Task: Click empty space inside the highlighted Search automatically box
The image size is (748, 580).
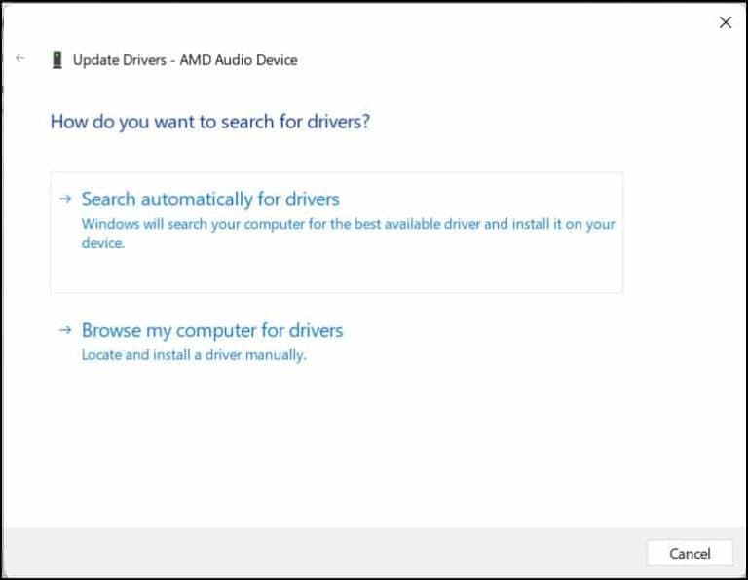Action: pyautogui.click(x=390, y=272)
